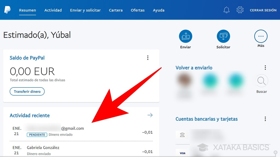Go to the Resumen tab
The width and height of the screenshot is (280, 157).
click(x=28, y=10)
